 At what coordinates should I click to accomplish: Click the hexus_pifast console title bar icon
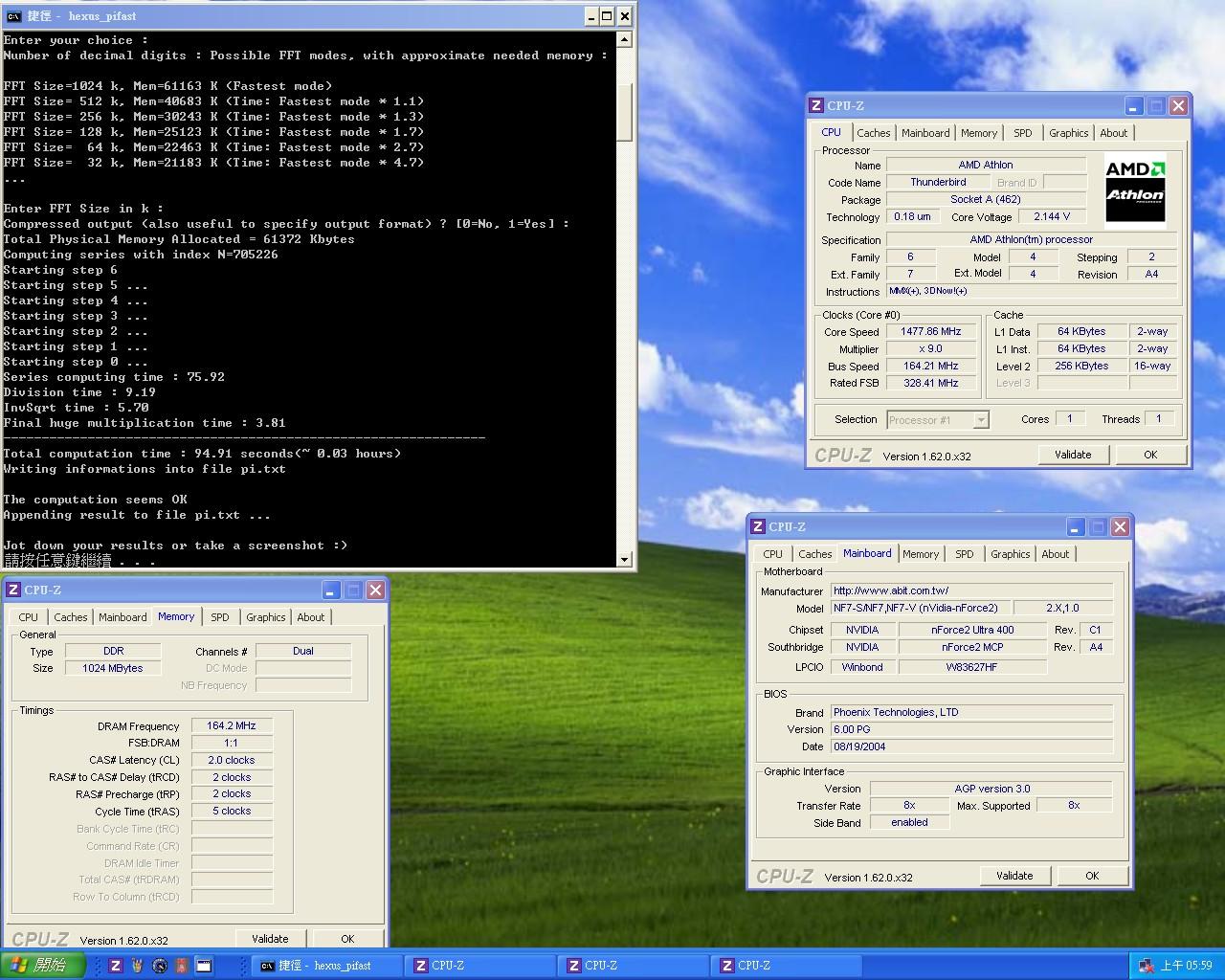pos(12,15)
